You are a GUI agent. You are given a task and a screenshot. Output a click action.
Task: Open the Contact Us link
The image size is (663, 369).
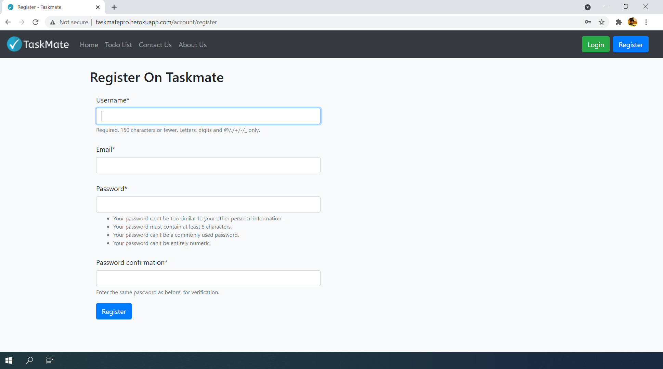(x=155, y=45)
